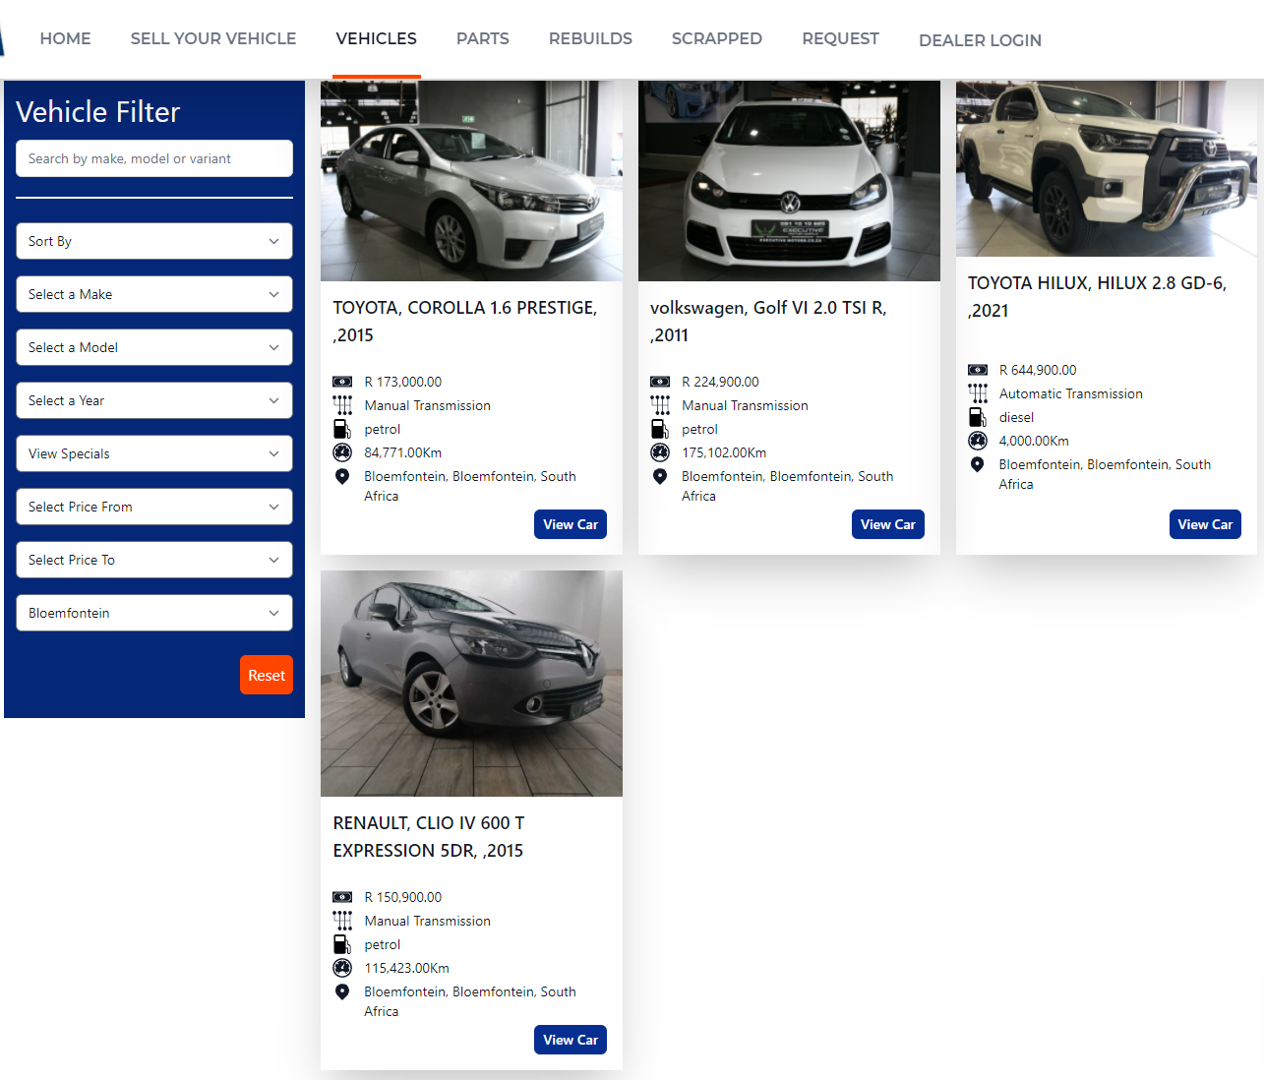Change the Bloemfontein location dropdown
This screenshot has width=1264, height=1080.
click(154, 613)
